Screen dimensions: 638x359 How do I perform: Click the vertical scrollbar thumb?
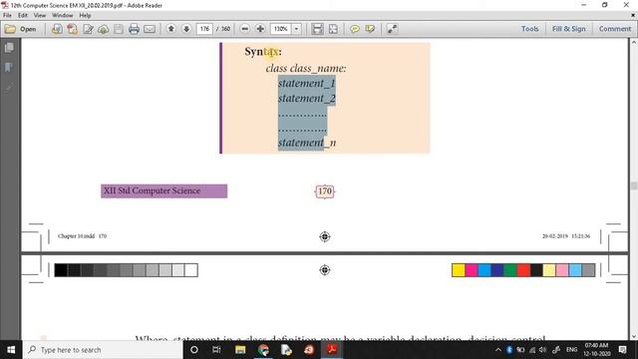click(x=634, y=185)
